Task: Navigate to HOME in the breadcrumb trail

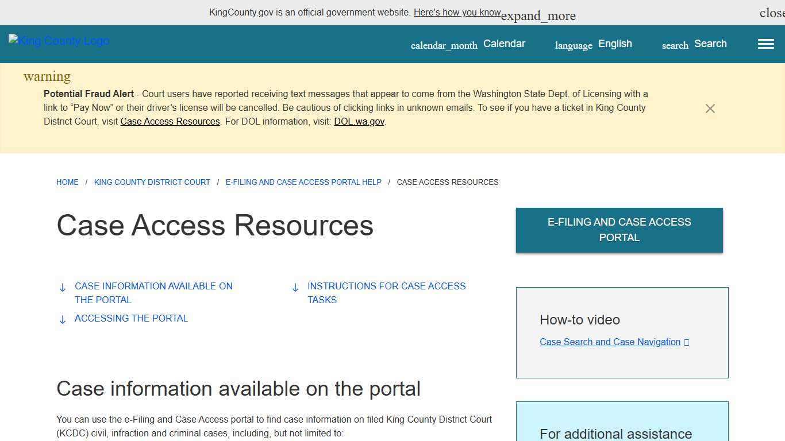Action: pyautogui.click(x=67, y=182)
